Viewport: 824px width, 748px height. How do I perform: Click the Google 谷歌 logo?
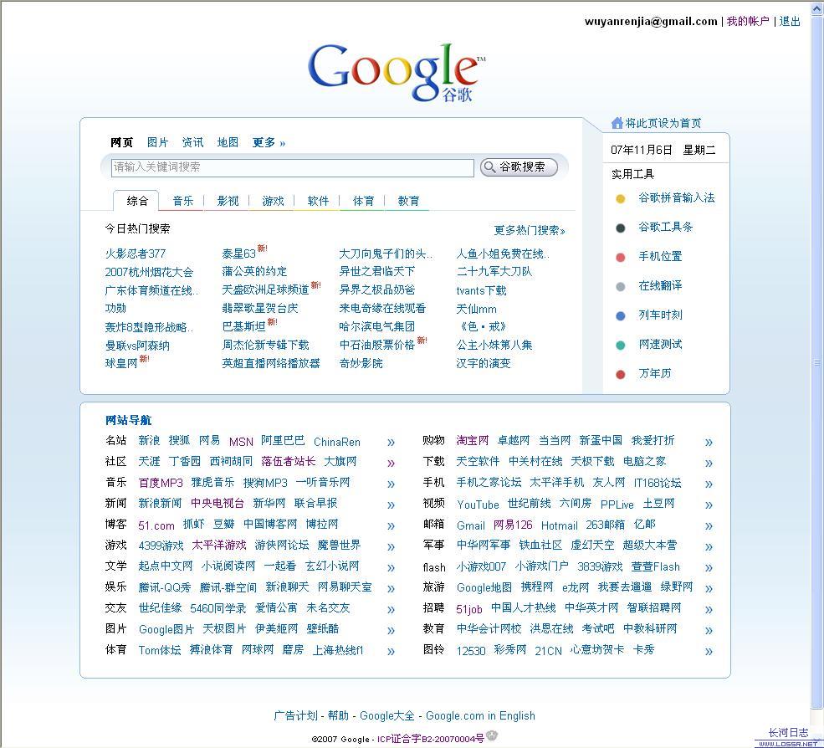(397, 72)
